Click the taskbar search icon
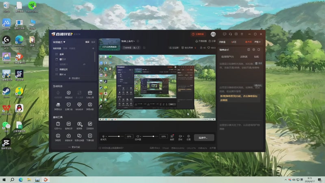Screen dimensions: 325x183 (x=12, y=180)
